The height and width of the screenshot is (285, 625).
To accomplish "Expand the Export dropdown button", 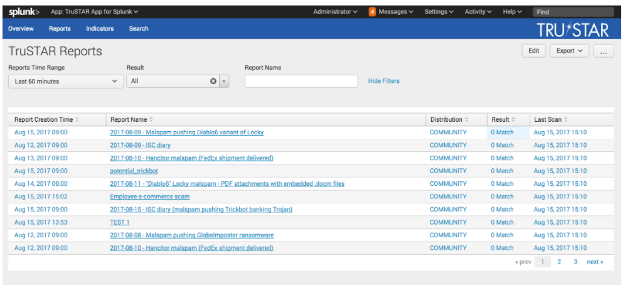I will tap(569, 51).
